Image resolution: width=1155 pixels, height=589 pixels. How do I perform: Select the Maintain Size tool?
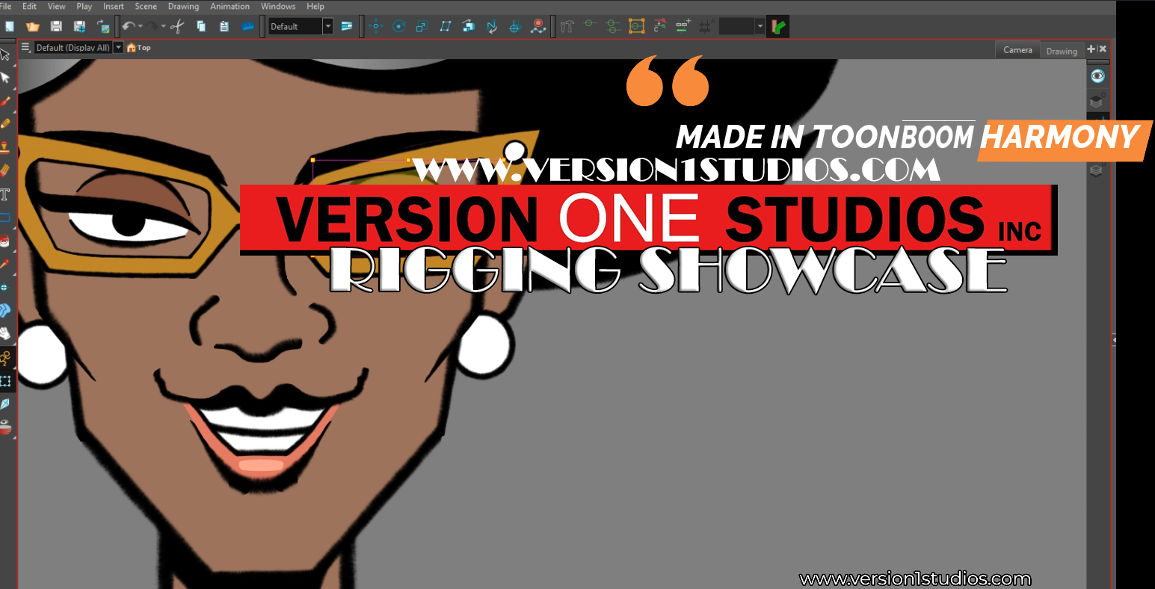[x=469, y=26]
